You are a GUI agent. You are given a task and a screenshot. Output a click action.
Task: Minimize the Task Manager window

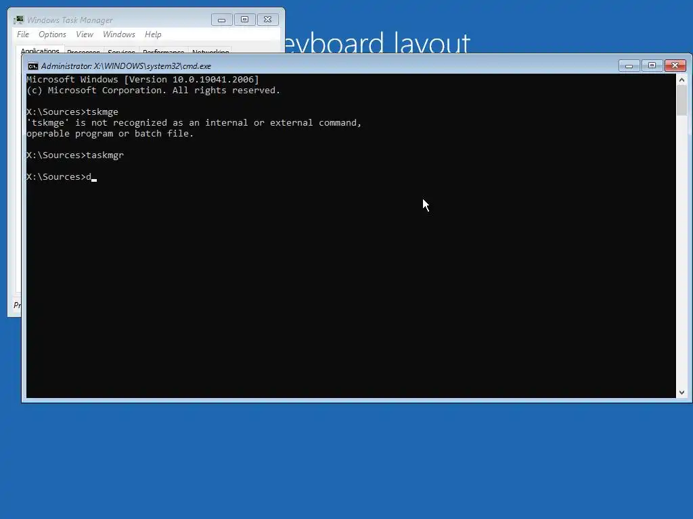222,20
